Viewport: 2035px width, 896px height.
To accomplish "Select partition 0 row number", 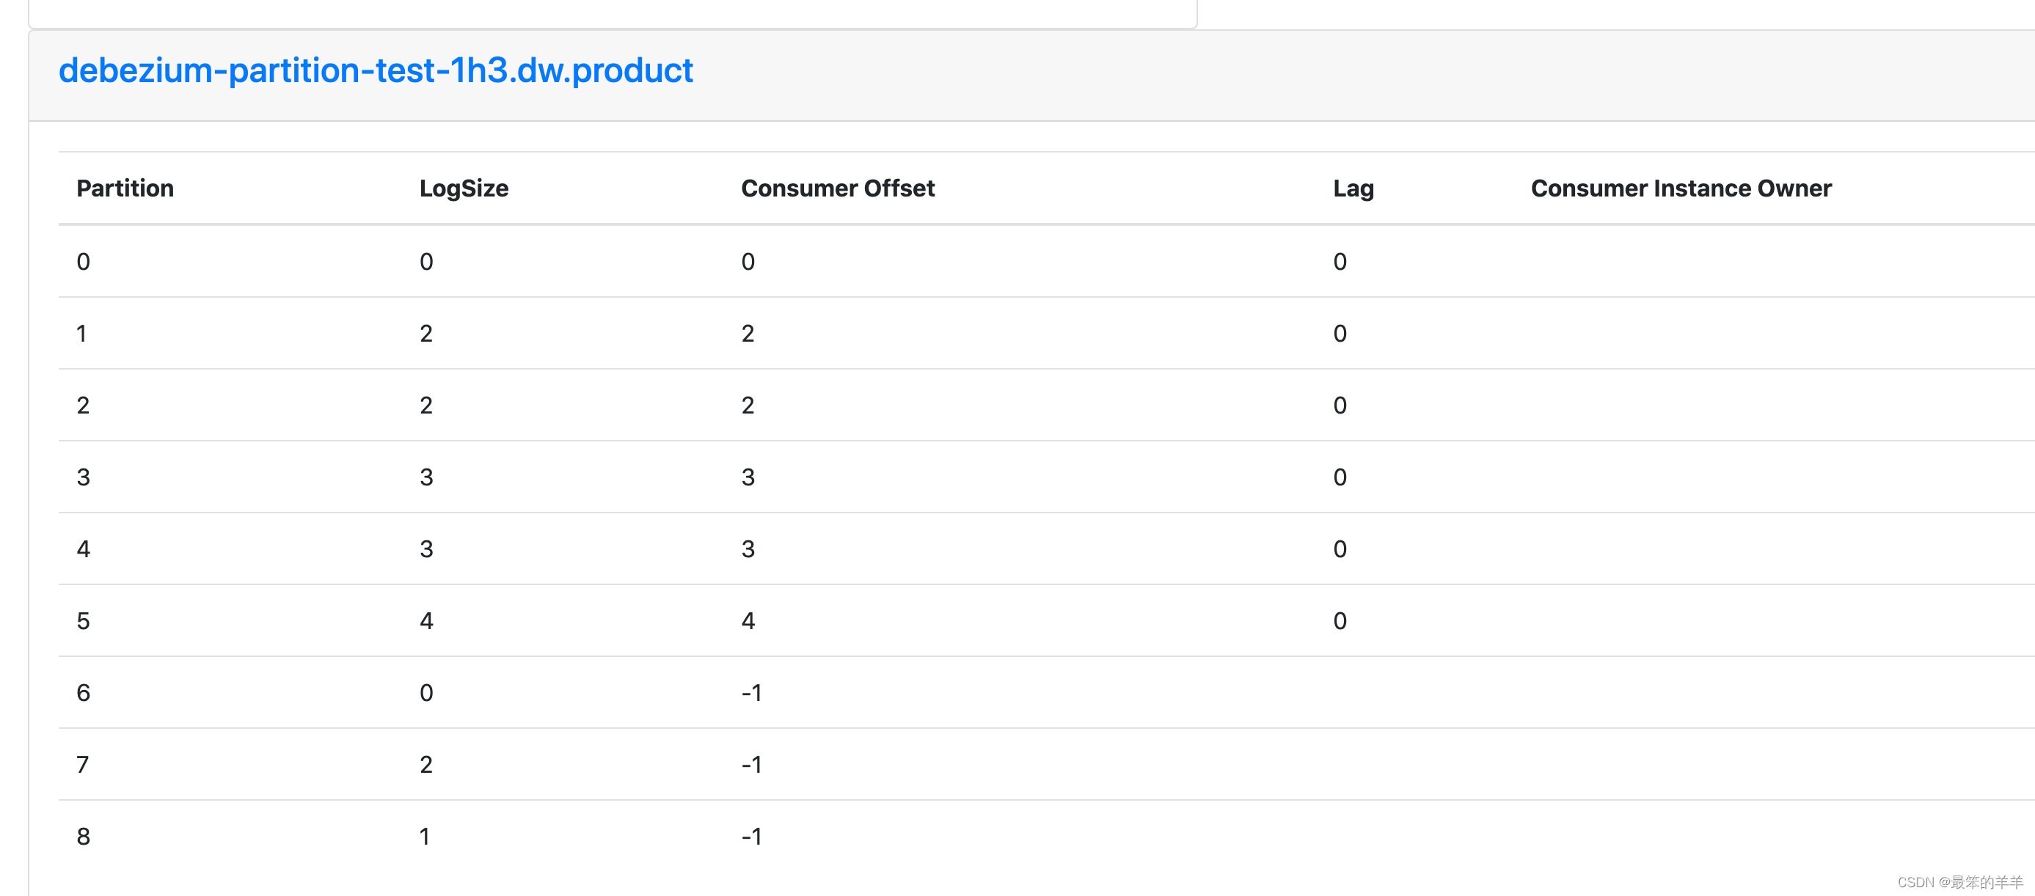I will tap(83, 262).
